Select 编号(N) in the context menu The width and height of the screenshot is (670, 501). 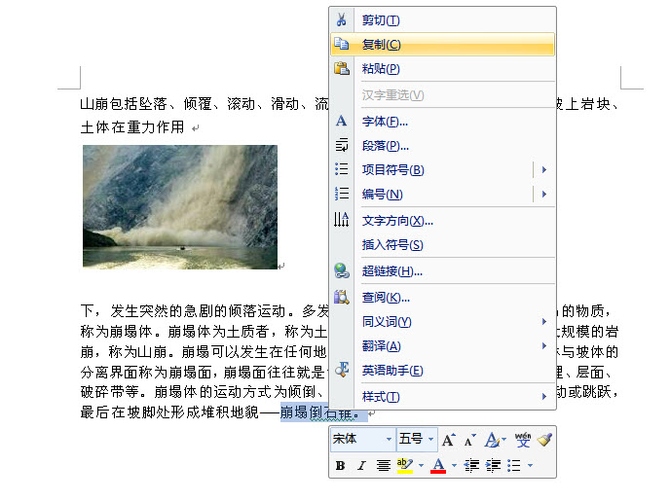[x=443, y=195]
